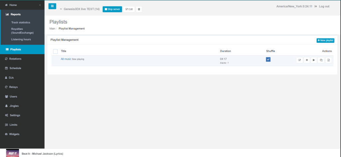Screen dimensions: 341x157
Task: Go to Track statistics report
Action: [21, 22]
